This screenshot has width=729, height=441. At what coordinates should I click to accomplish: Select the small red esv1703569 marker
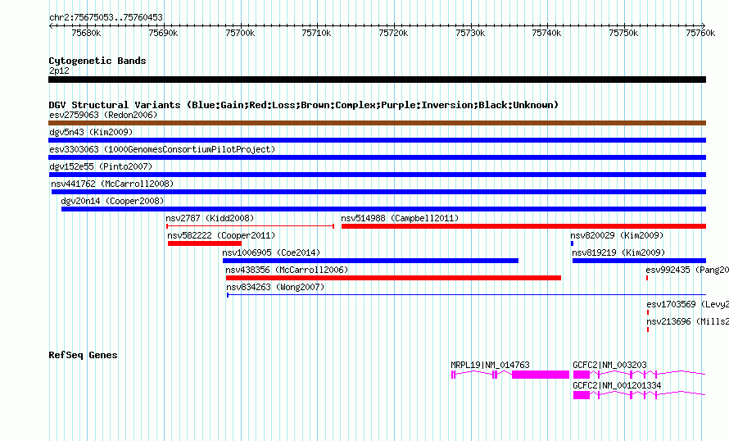[648, 312]
